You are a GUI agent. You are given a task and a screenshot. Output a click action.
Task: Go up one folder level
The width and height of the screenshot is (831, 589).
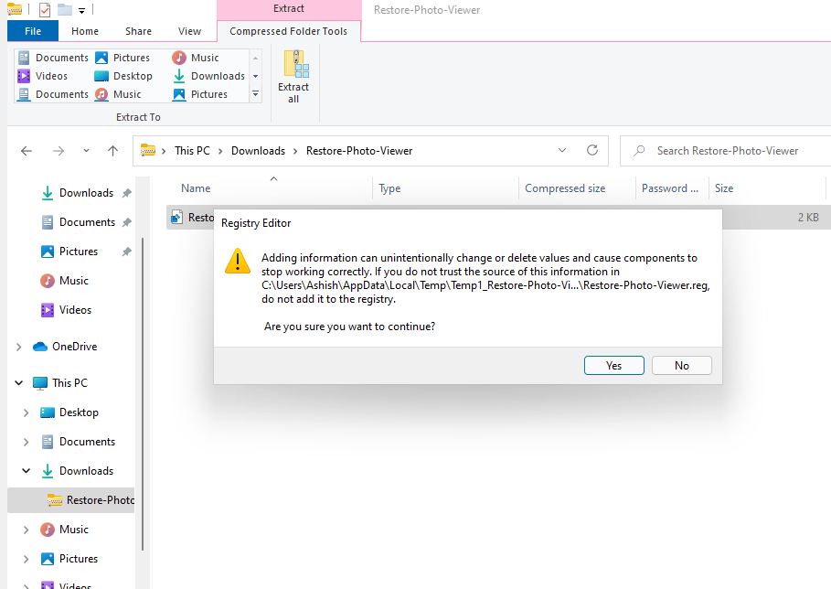pos(112,151)
